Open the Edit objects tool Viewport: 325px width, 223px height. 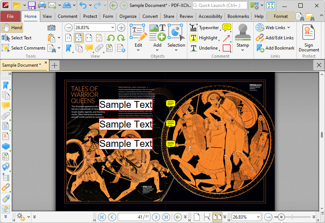pyautogui.click(x=138, y=38)
